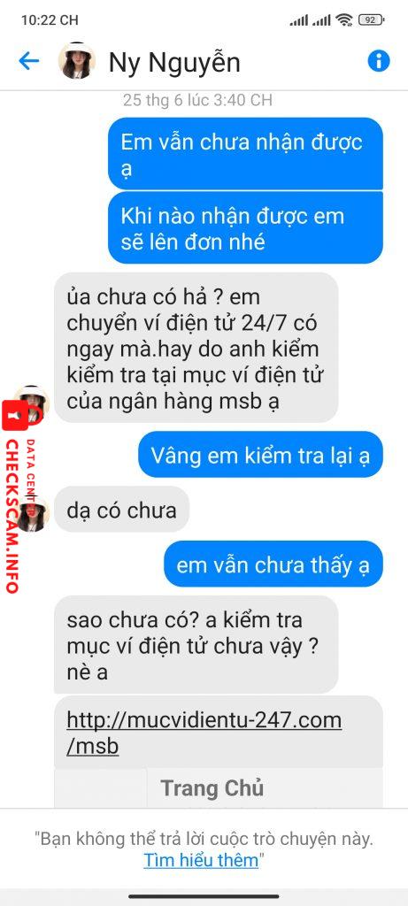Select bubble 'em vẫn chưa thấy ạ'
This screenshot has height=906, width=408.
point(273,564)
